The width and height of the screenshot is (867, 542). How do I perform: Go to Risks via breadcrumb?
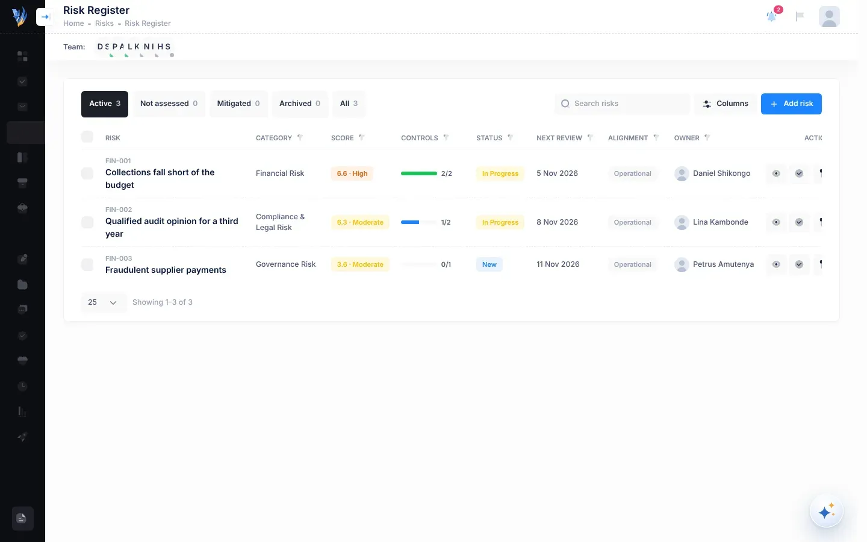[104, 23]
